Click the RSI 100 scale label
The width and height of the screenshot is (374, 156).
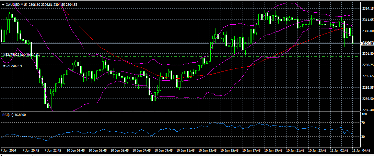(364, 114)
